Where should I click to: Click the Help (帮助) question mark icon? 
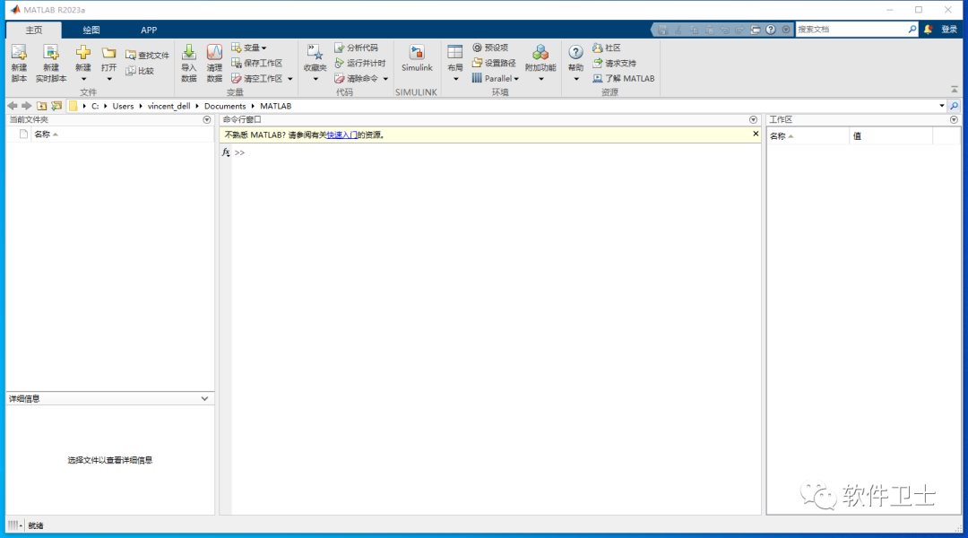coord(575,53)
